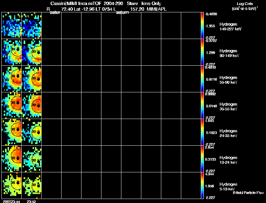Click the '157.20' L value in the header

137,9
